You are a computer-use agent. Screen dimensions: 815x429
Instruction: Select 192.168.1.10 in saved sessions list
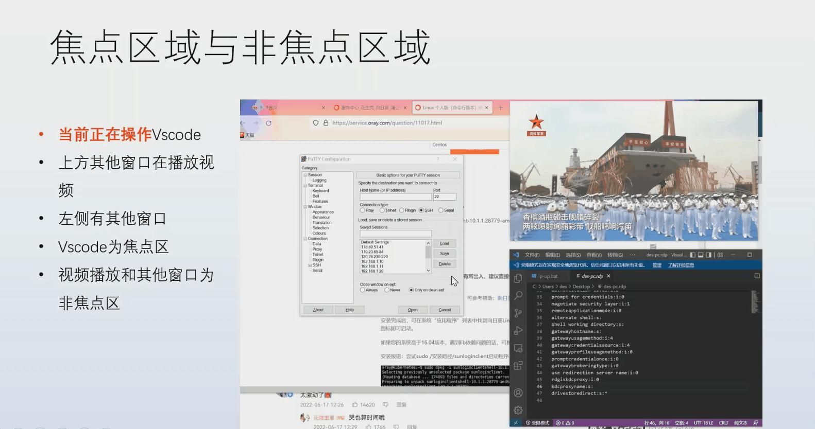pos(372,261)
